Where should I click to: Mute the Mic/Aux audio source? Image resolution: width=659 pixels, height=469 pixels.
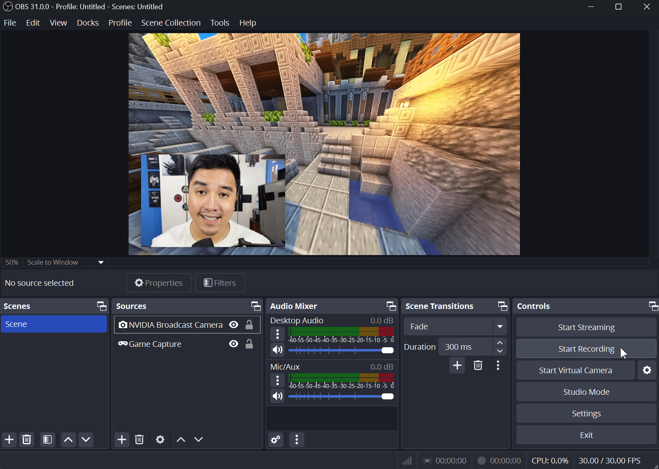tap(277, 396)
